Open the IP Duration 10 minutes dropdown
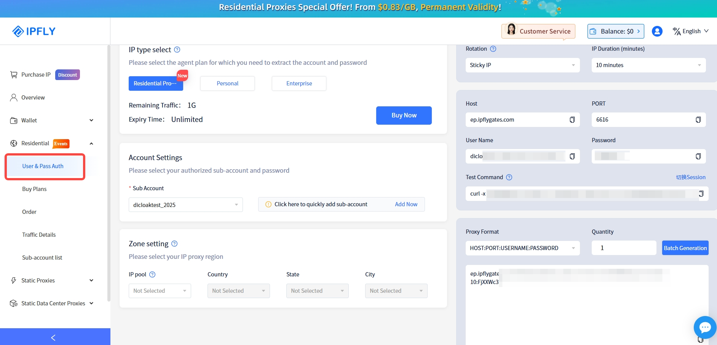The height and width of the screenshot is (345, 717). 649,65
